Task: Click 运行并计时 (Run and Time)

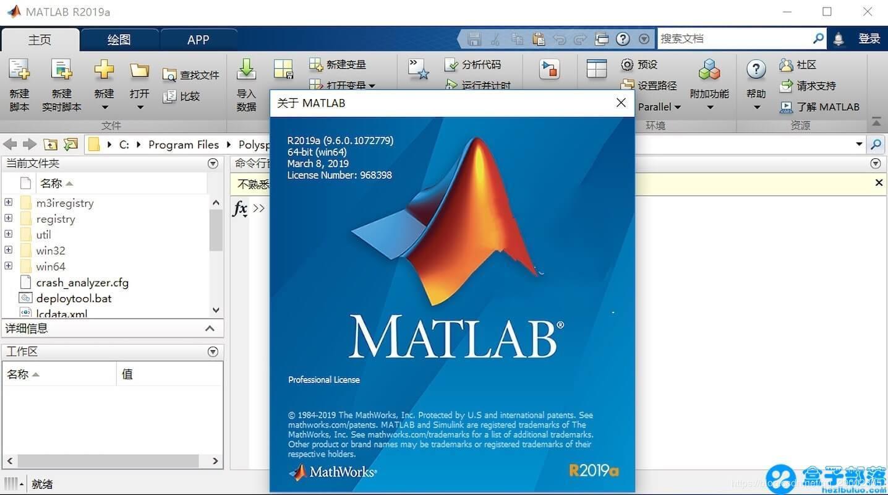Action: tap(479, 85)
